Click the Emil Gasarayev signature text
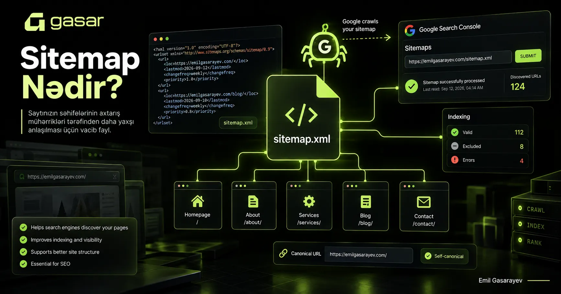The width and height of the screenshot is (561, 294). point(500,280)
